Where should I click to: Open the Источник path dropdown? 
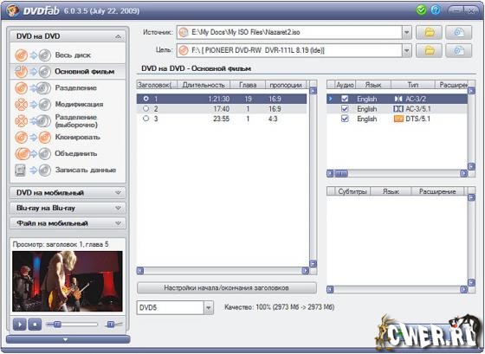tap(407, 32)
